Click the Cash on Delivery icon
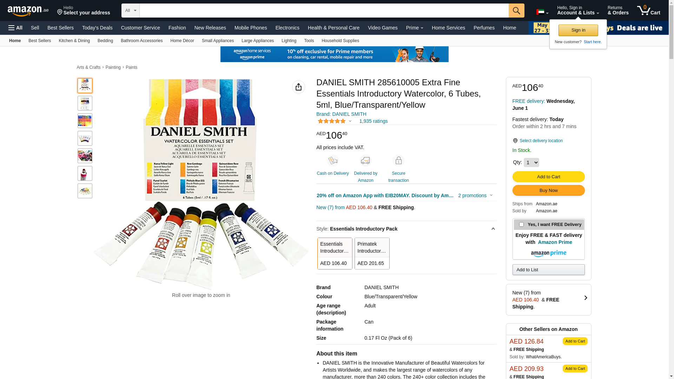674x379 pixels. [333, 161]
